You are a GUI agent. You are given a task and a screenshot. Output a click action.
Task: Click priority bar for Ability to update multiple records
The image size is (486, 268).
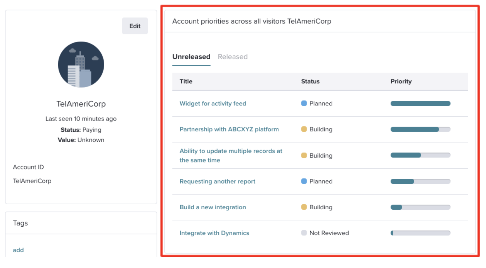click(420, 155)
